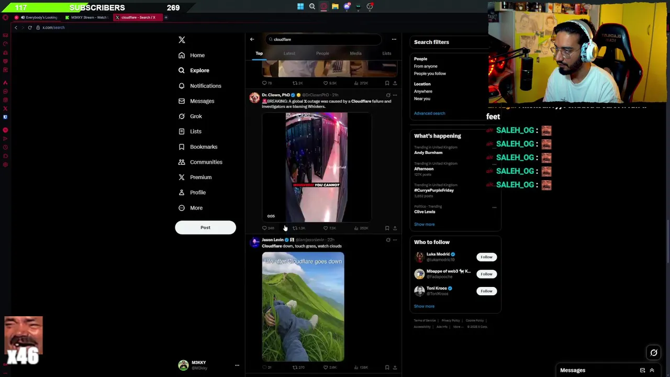Open Grok in the sidebar
This screenshot has width=670, height=377.
tap(189, 116)
